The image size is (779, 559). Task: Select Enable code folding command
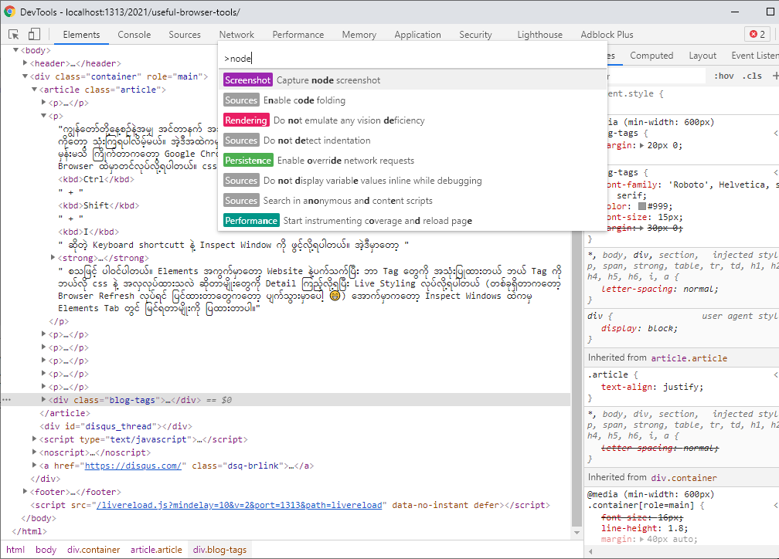(x=413, y=100)
